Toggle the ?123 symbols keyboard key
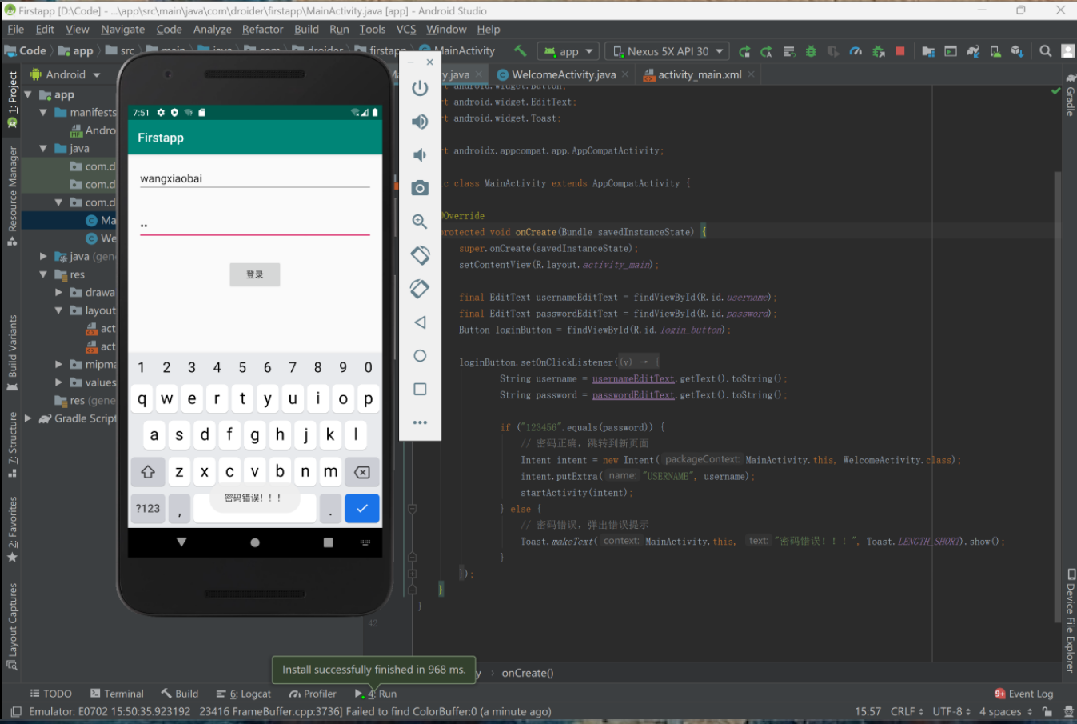 (x=148, y=508)
